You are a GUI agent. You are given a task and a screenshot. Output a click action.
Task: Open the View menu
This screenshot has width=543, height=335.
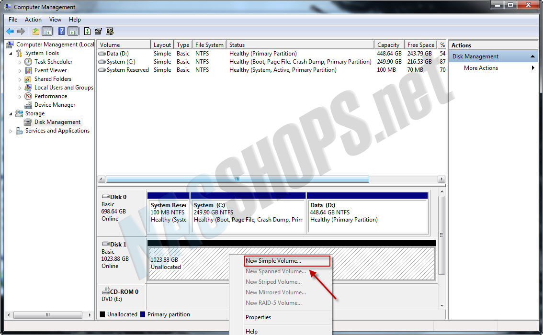click(55, 19)
